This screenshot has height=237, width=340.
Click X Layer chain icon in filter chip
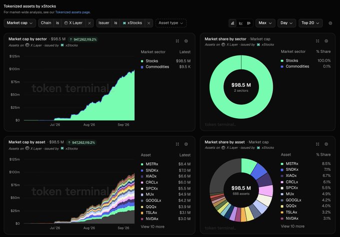(66, 23)
